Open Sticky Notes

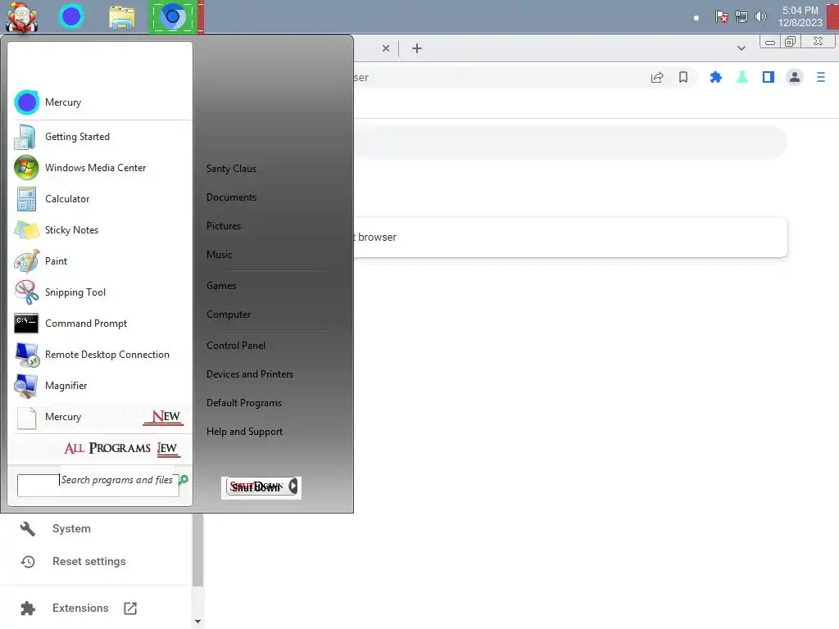100,230
